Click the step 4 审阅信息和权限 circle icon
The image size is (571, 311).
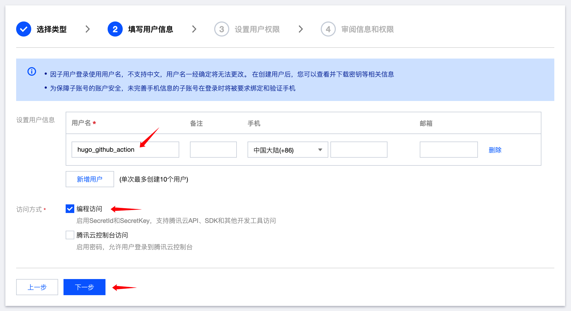[328, 29]
